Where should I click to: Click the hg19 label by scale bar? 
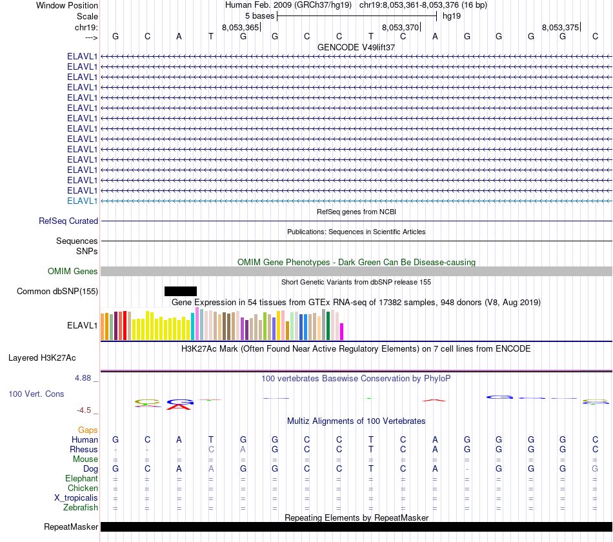click(452, 16)
